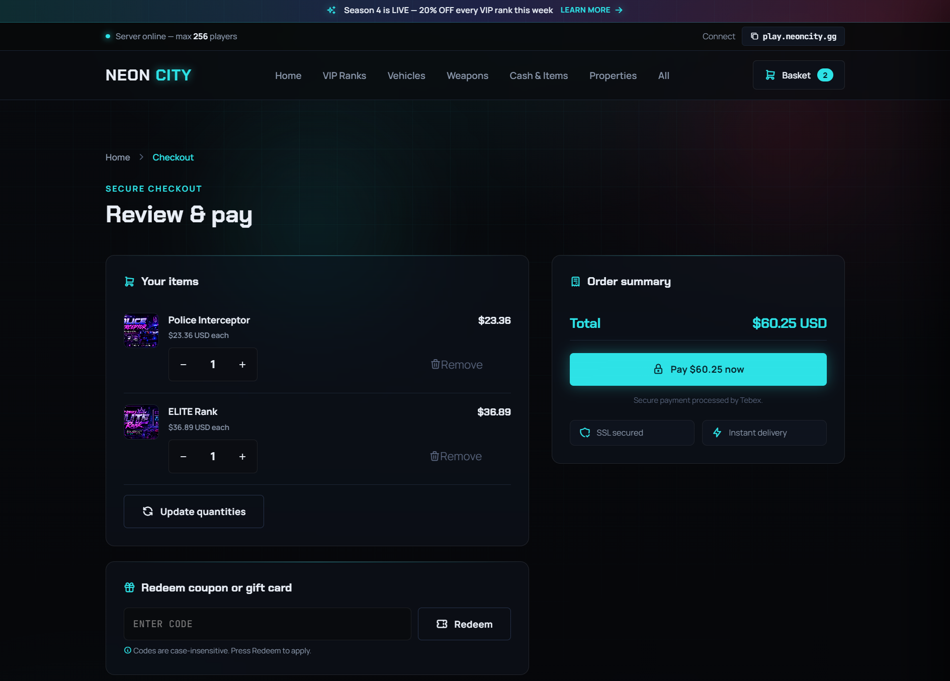Click the NEON CITY logo

(148, 75)
